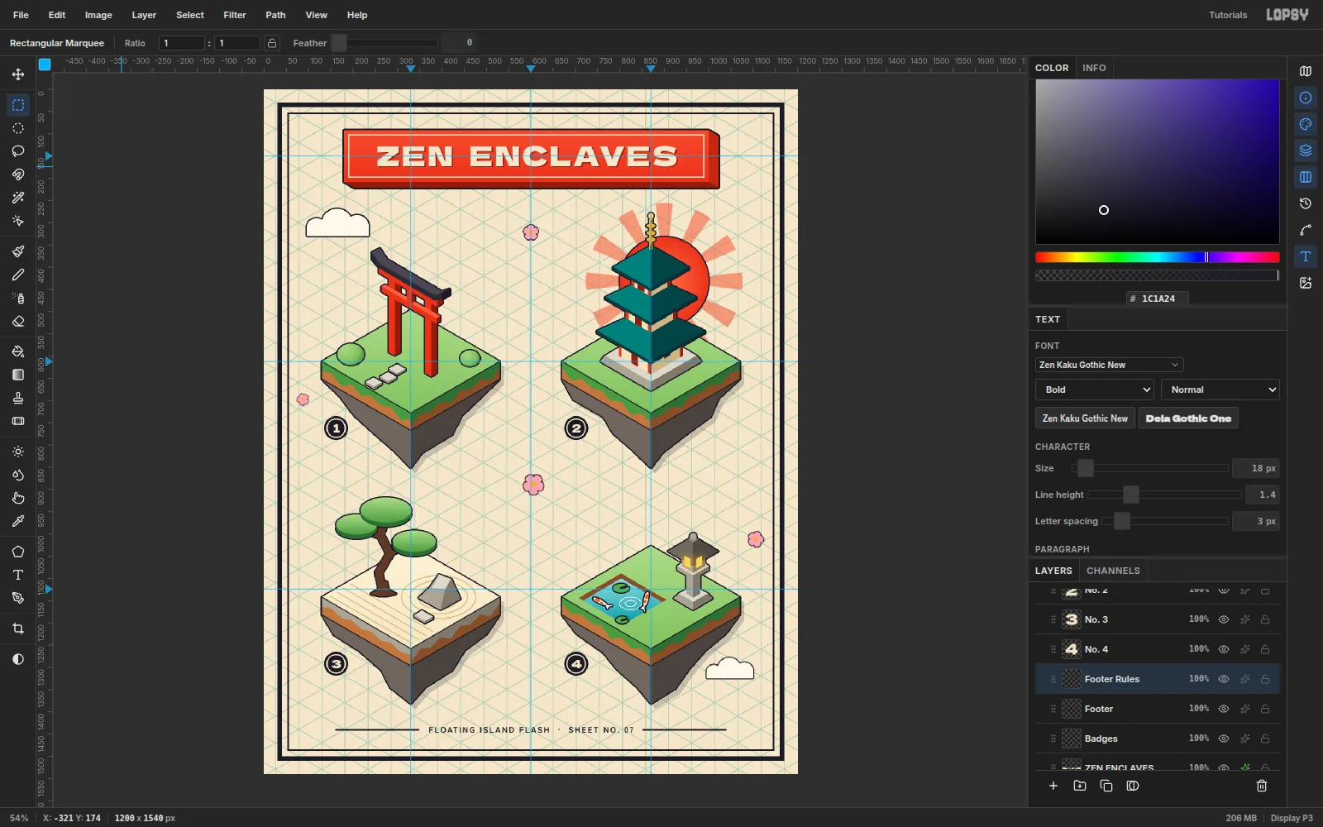Adjust the Letter spacing slider

pyautogui.click(x=1164, y=521)
